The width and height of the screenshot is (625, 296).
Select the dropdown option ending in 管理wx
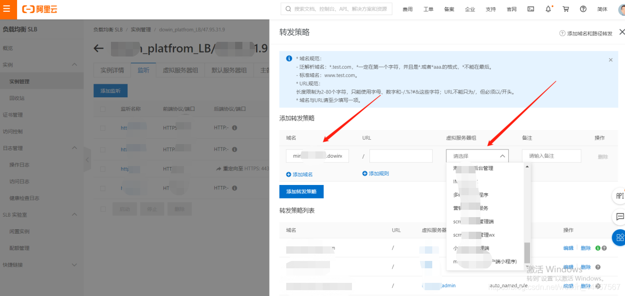coord(485,235)
